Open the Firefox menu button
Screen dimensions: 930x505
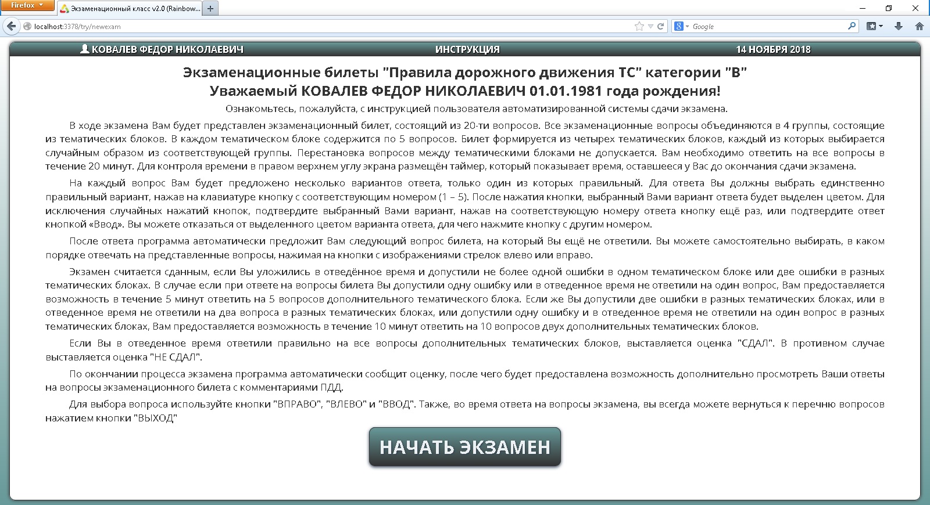coord(27,6)
